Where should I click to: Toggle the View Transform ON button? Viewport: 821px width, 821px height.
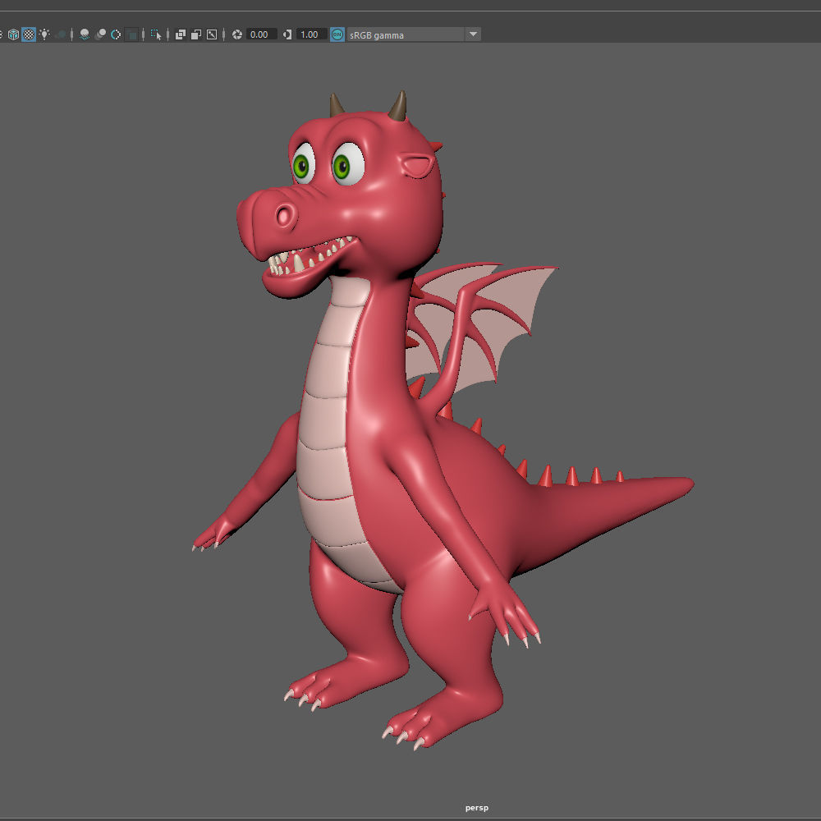point(337,34)
